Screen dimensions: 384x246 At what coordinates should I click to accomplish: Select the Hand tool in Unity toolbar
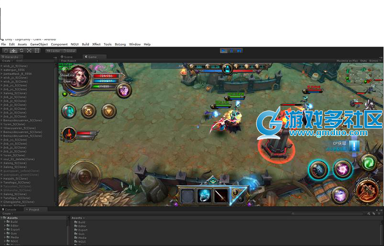click(6, 51)
